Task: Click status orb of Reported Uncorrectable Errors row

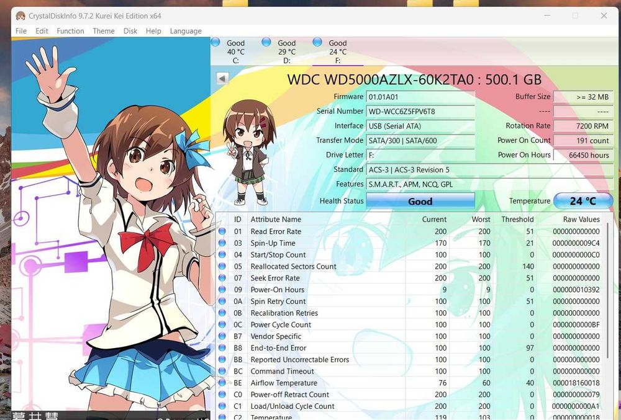Action: click(x=222, y=359)
